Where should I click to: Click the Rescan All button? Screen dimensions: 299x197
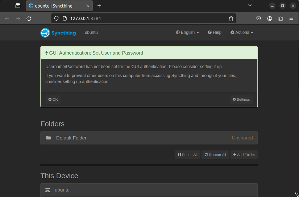click(x=215, y=155)
